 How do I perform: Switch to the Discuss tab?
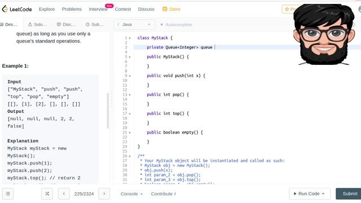[67, 24]
